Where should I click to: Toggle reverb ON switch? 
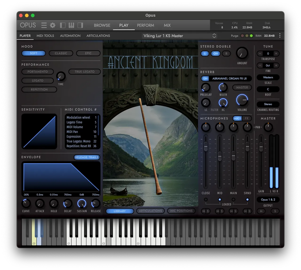(x=205, y=79)
